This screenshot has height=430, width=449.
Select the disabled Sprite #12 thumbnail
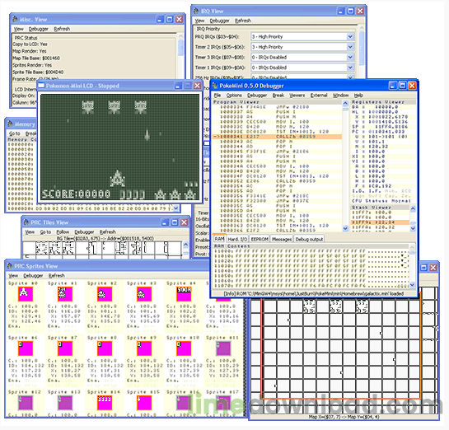[x=26, y=403]
